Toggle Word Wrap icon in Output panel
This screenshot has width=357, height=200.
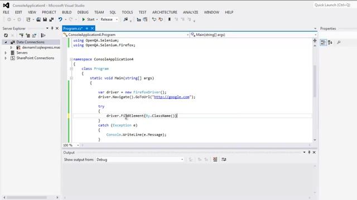pos(224,159)
